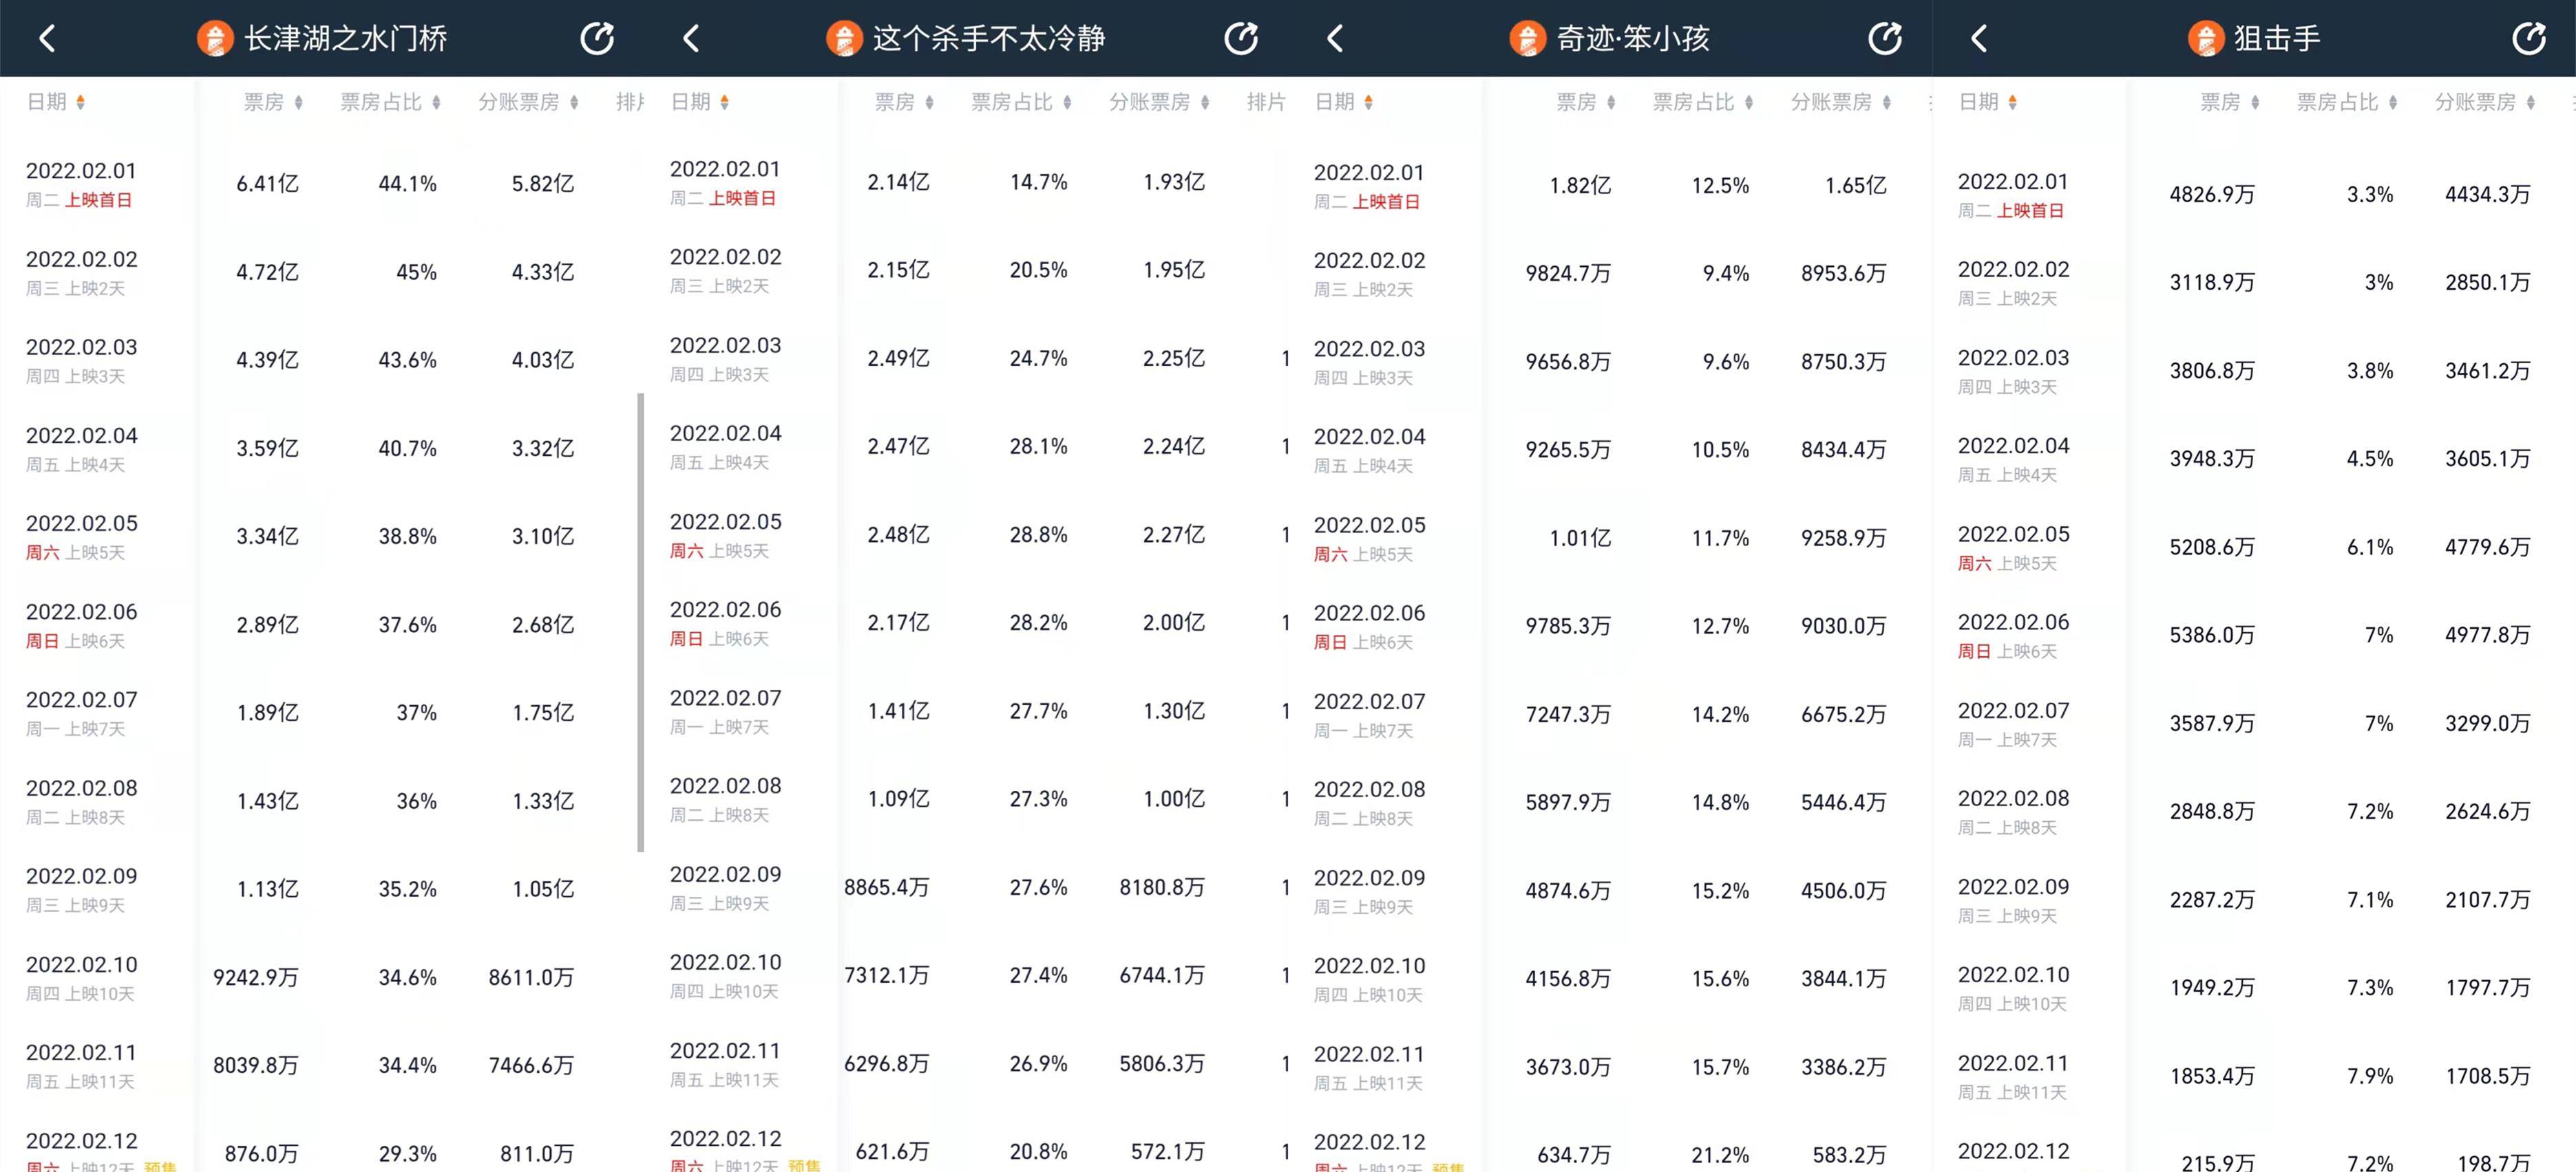The width and height of the screenshot is (2576, 1172).
Task: Select 4874.6万 in 奇迹·笨小孩
Action: tap(1568, 890)
